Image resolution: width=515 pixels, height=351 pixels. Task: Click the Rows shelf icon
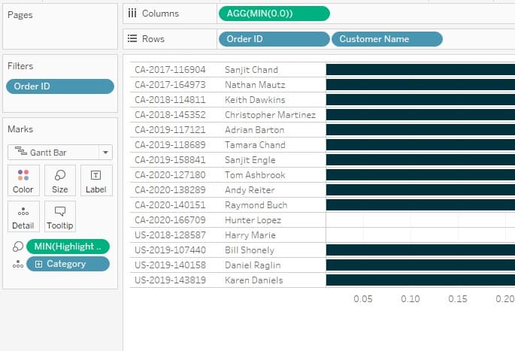pos(132,39)
